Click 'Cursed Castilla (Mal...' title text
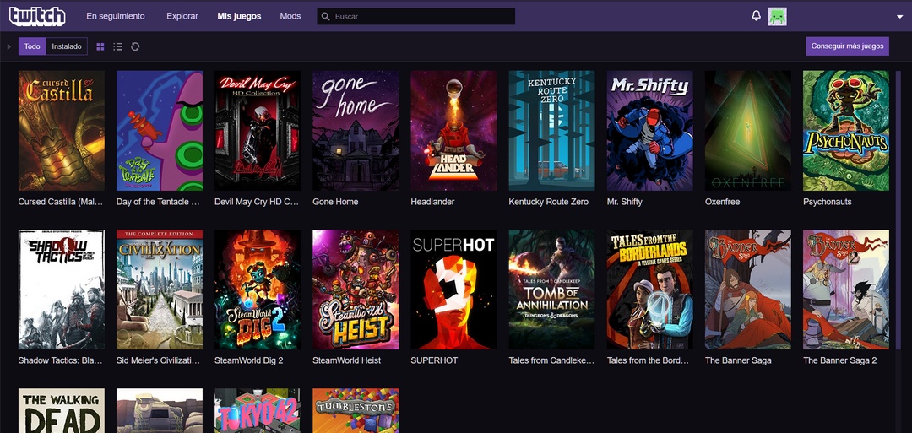The height and width of the screenshot is (433, 912). point(61,202)
